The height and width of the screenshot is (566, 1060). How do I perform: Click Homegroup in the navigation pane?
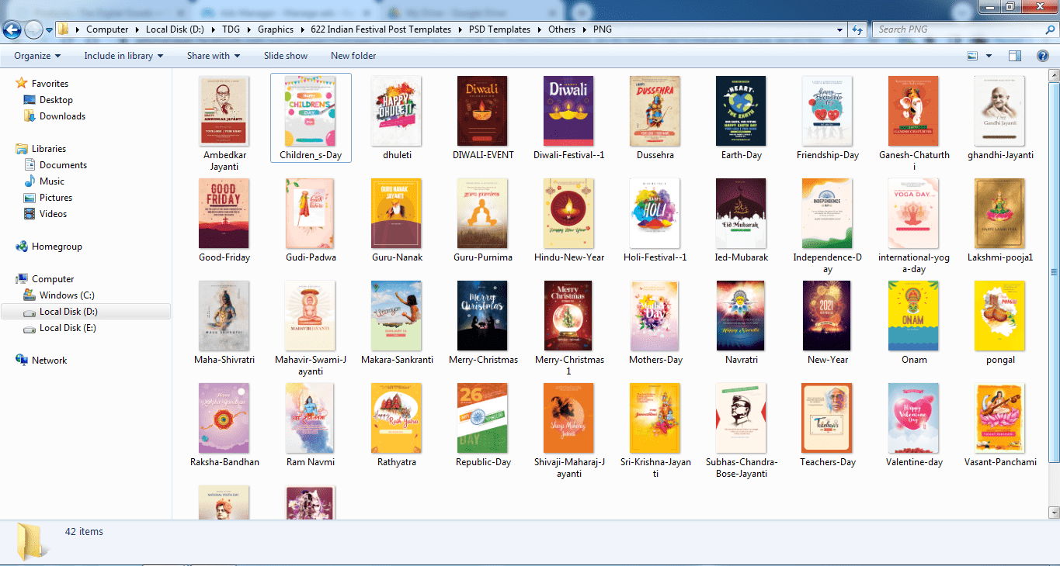point(57,247)
